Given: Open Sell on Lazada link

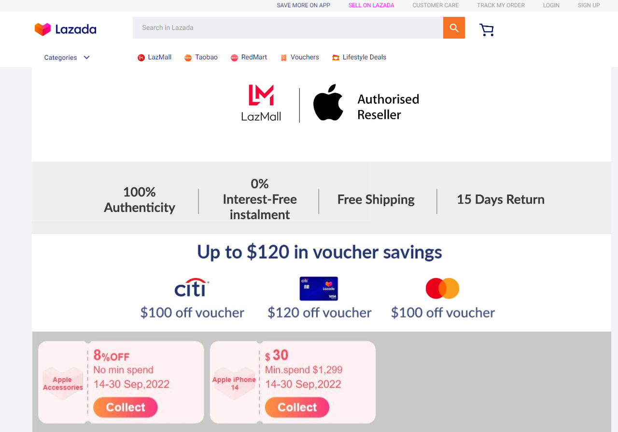Looking at the screenshot, I should 371,5.
